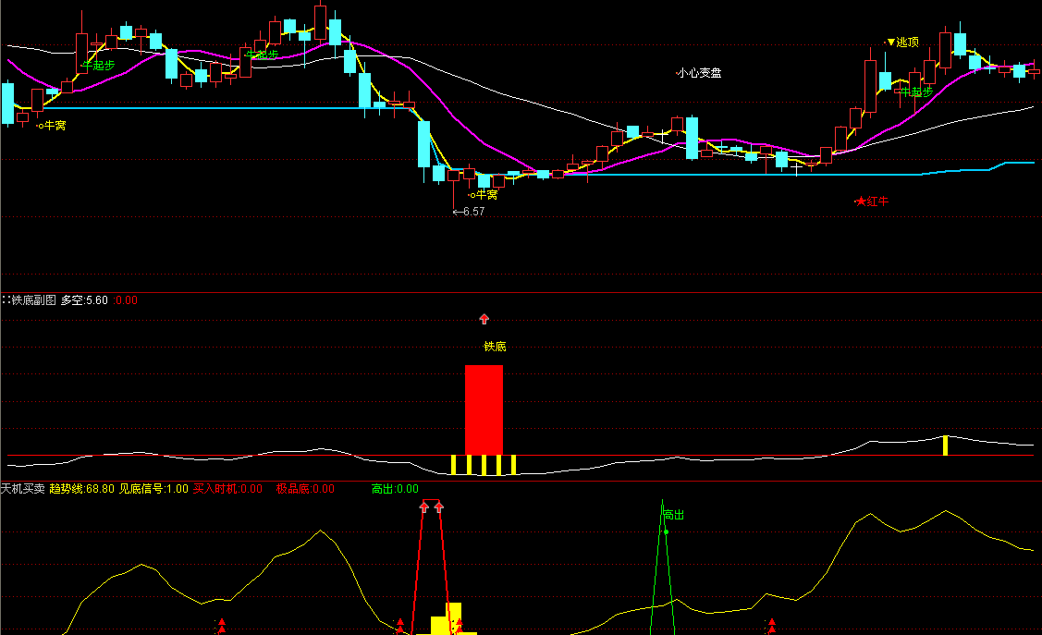Viewport: 1042px width, 635px height.
Task: Click the 逃顶 sell signal marker
Action: (903, 43)
